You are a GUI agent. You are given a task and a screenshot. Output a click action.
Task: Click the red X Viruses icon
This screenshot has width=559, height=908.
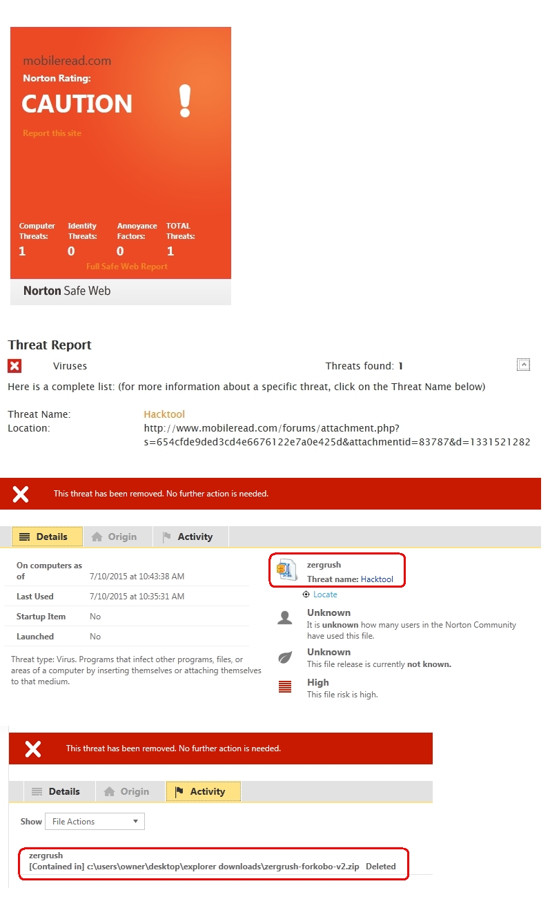pyautogui.click(x=14, y=366)
